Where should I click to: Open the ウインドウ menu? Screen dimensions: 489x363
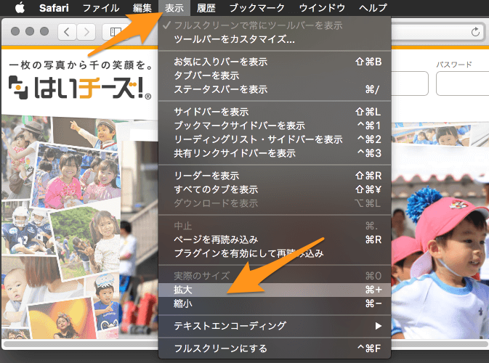(x=322, y=7)
